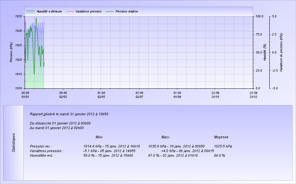
Task: Click the 50.0 humidity axis value
Action: point(259,53)
